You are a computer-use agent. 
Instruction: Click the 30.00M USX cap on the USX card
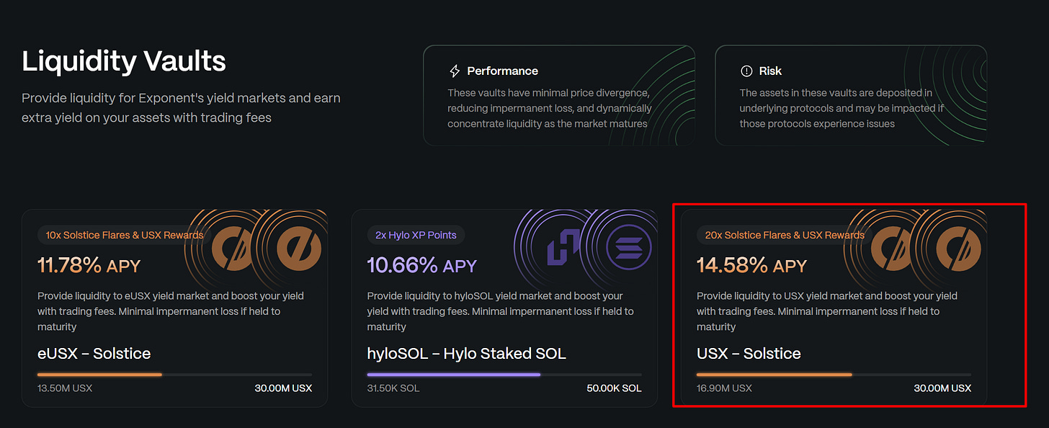tap(942, 388)
